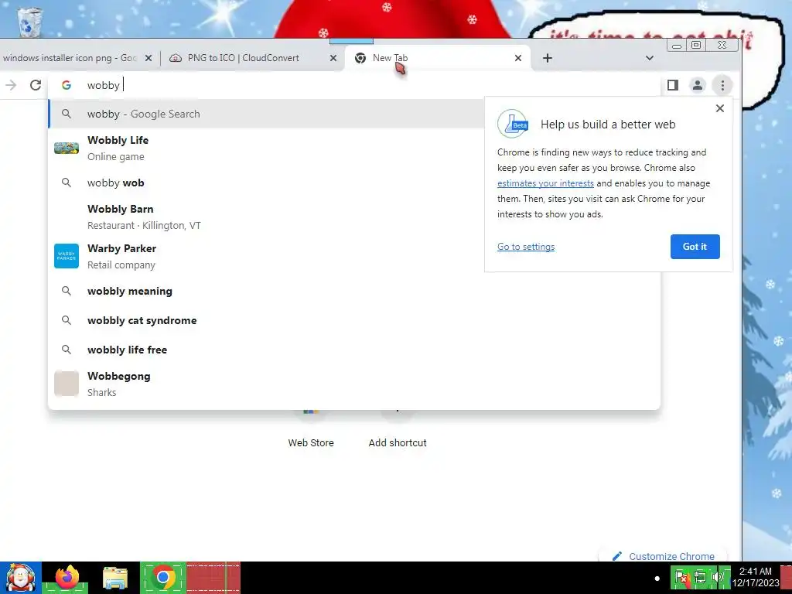Click the reload page icon
Image resolution: width=792 pixels, height=594 pixels.
coord(36,85)
